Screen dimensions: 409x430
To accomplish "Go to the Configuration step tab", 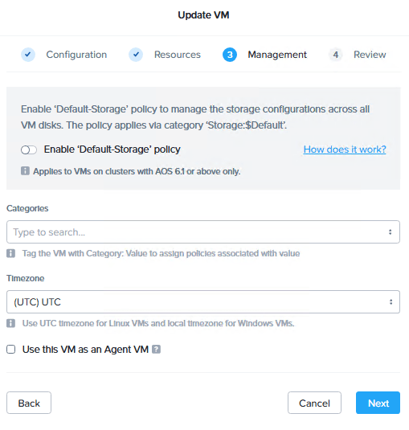I will [x=76, y=55].
